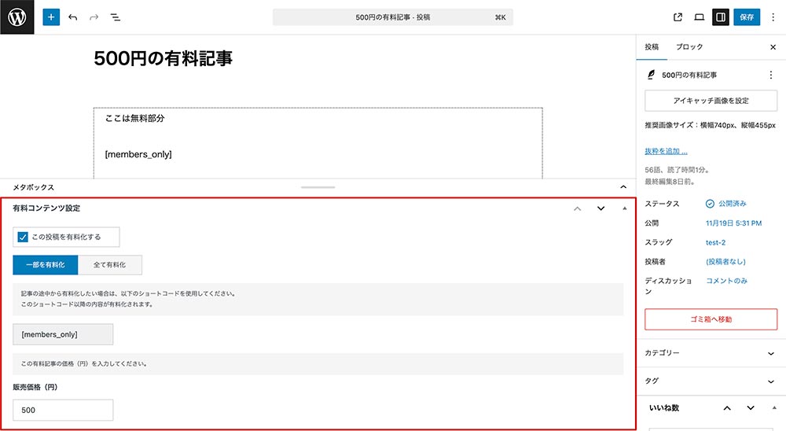Close the settings sidebar
786x431 pixels.
[x=773, y=47]
